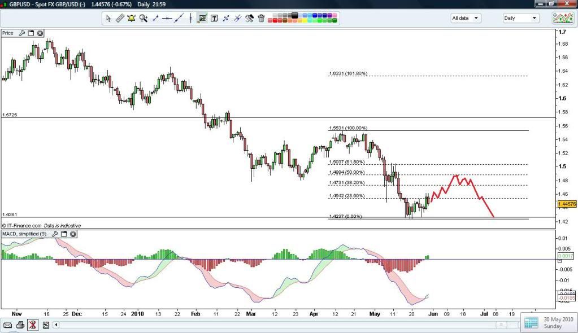Click the Jun label on time axis
The height and width of the screenshot is (333, 578).
point(433,314)
